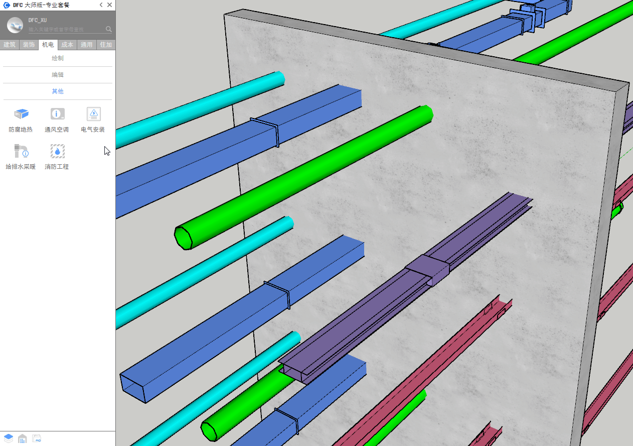Click the DFC_XU user avatar

point(15,25)
